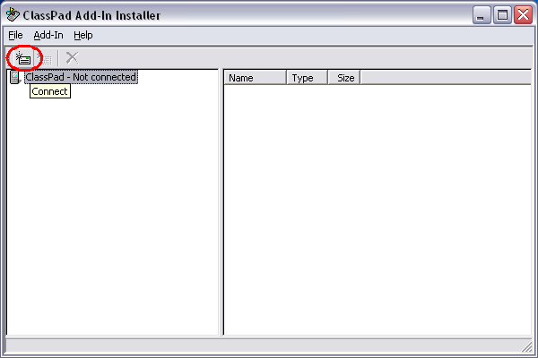
Task: Click the grayed Delete X toolbar icon
Action: pos(72,58)
